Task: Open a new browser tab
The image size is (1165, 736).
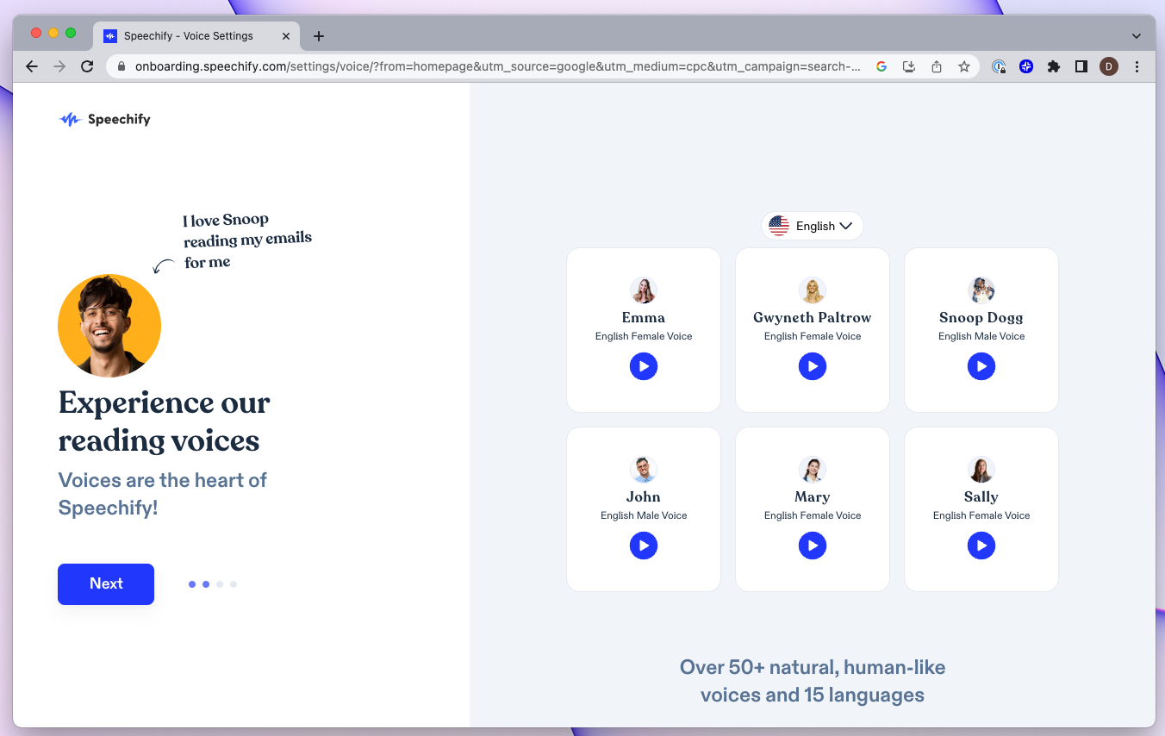Action: (319, 36)
